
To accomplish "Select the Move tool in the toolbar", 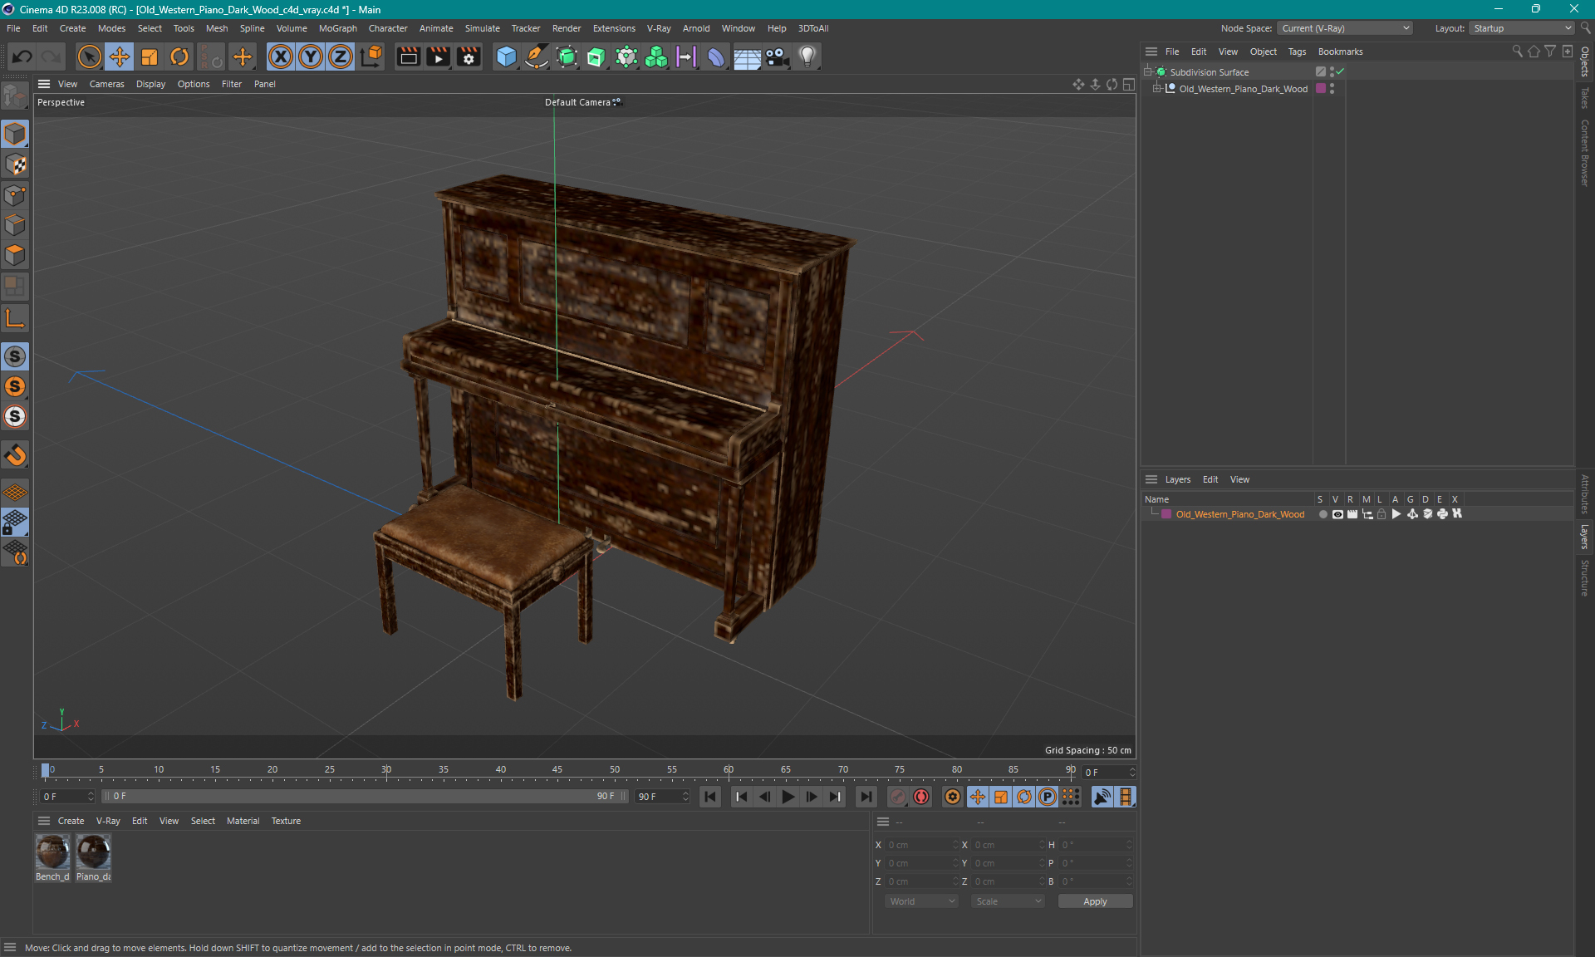I will pyautogui.click(x=120, y=56).
